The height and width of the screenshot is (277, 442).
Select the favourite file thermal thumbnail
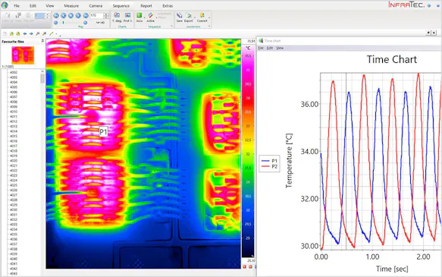click(23, 55)
